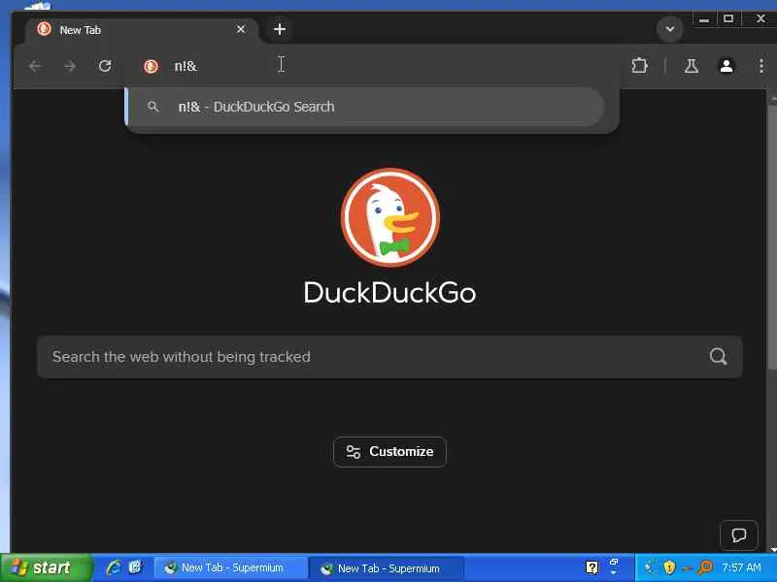Choose the "n!& - DuckDuckGo Search" suggestion
This screenshot has height=582, width=777.
pos(365,107)
